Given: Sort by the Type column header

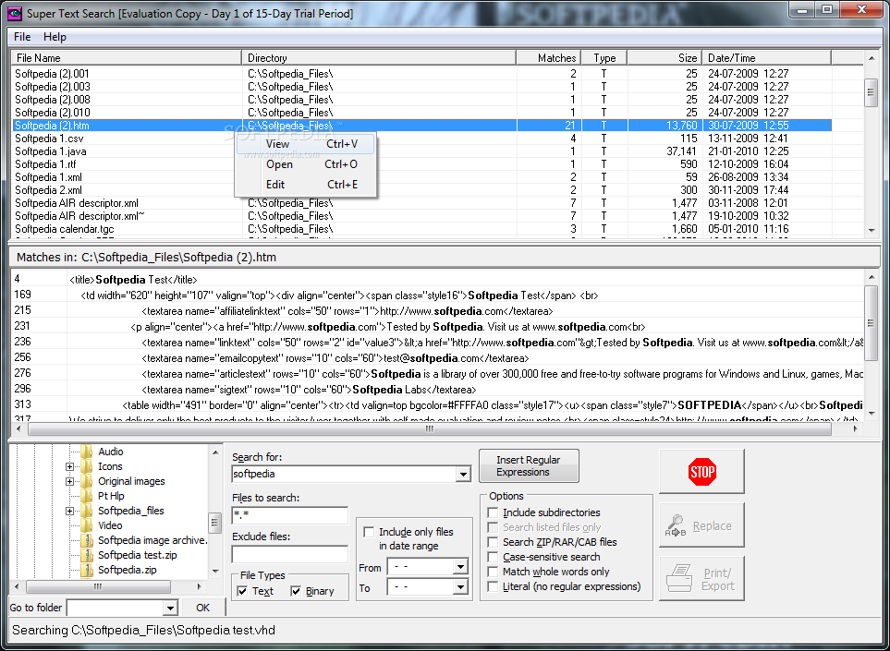Looking at the screenshot, I should [603, 58].
